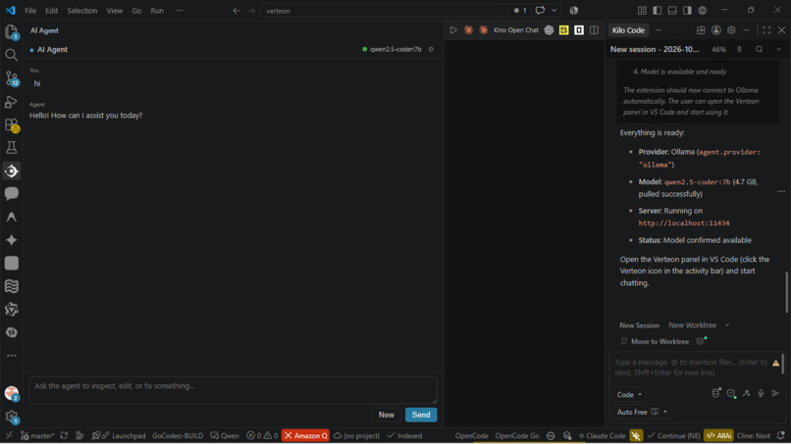Open the sparkle star activity bar icon
Image resolution: width=791 pixels, height=444 pixels.
(x=11, y=240)
